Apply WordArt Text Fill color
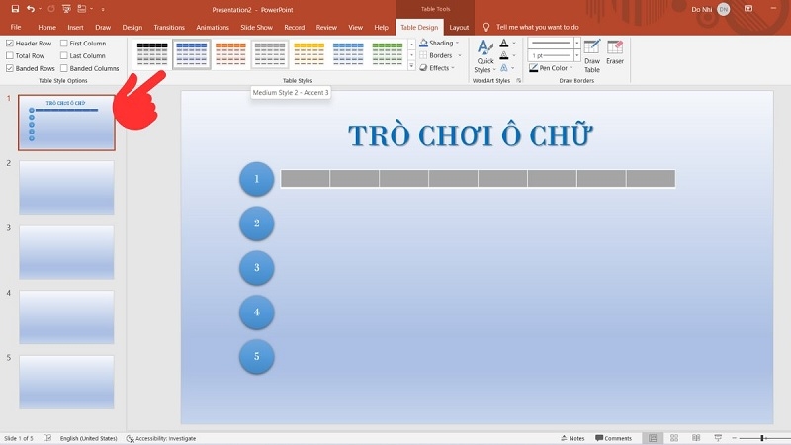 point(504,43)
